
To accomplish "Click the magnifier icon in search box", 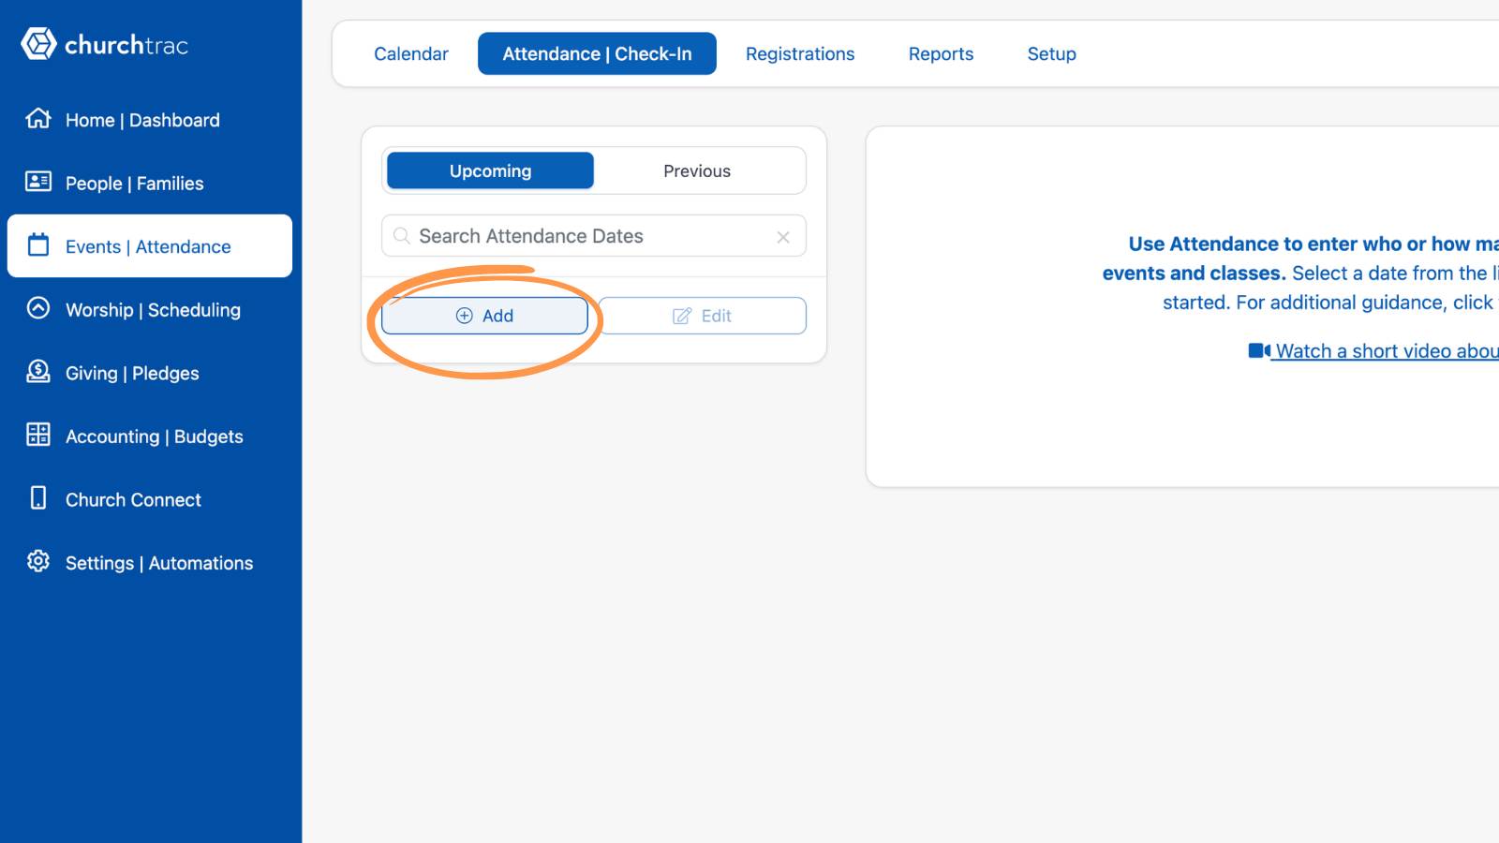I will (402, 236).
